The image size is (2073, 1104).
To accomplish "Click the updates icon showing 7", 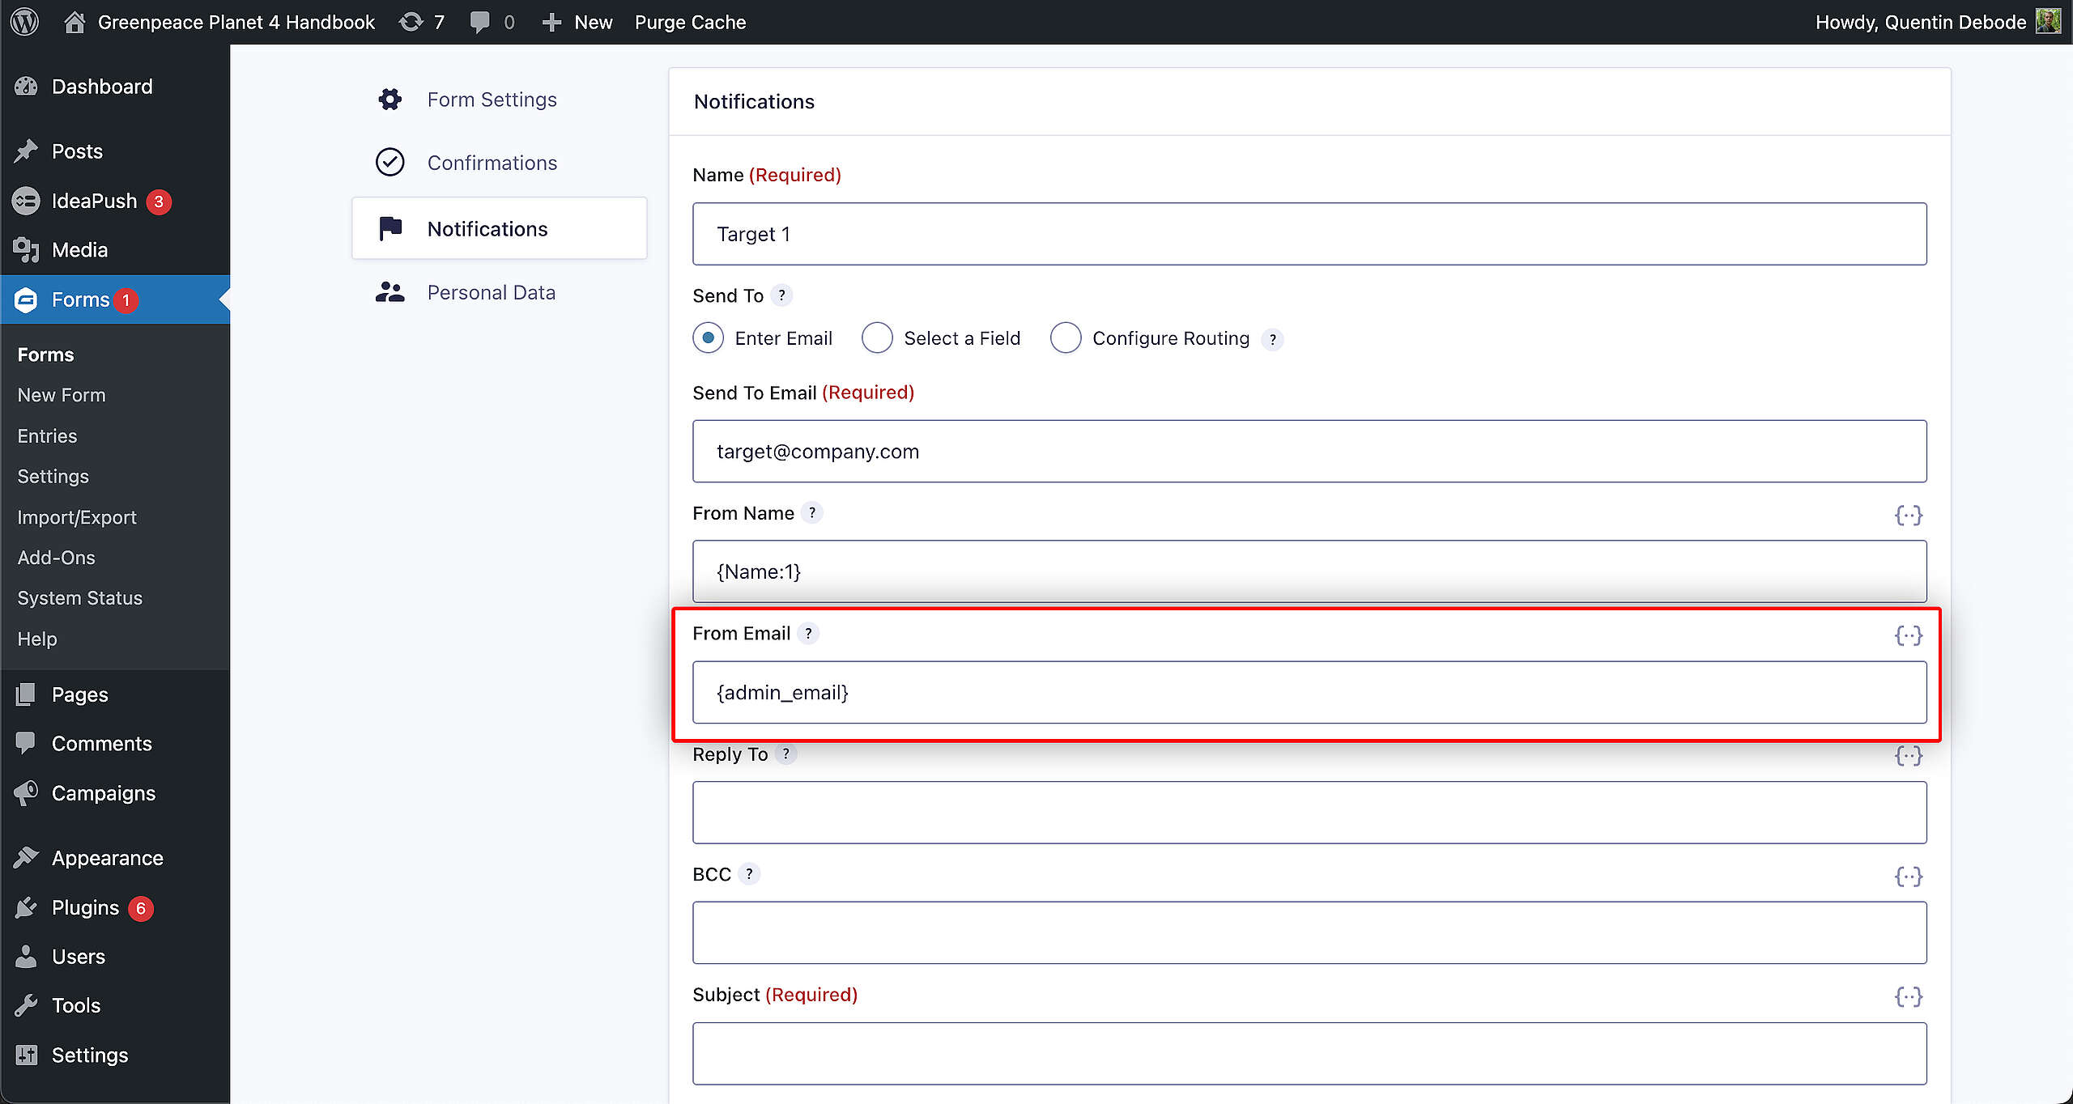I will tap(411, 22).
